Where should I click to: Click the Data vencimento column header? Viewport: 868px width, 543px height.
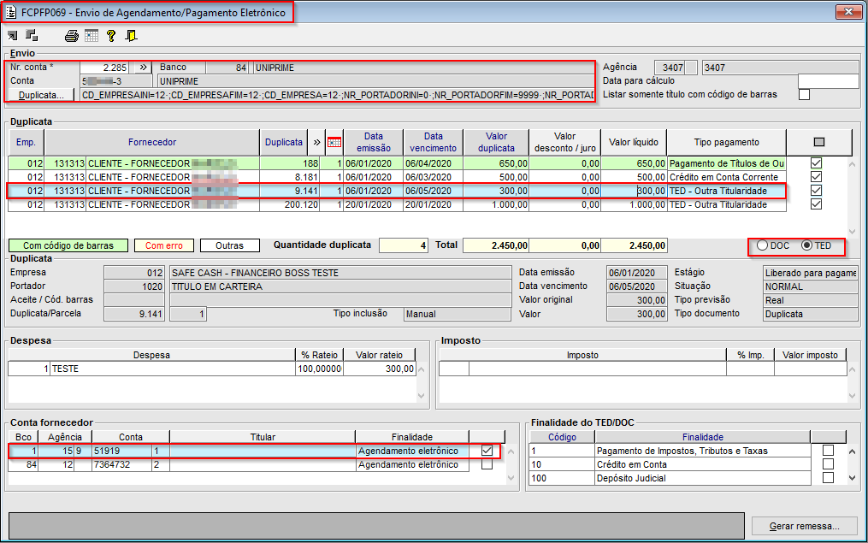(433, 142)
